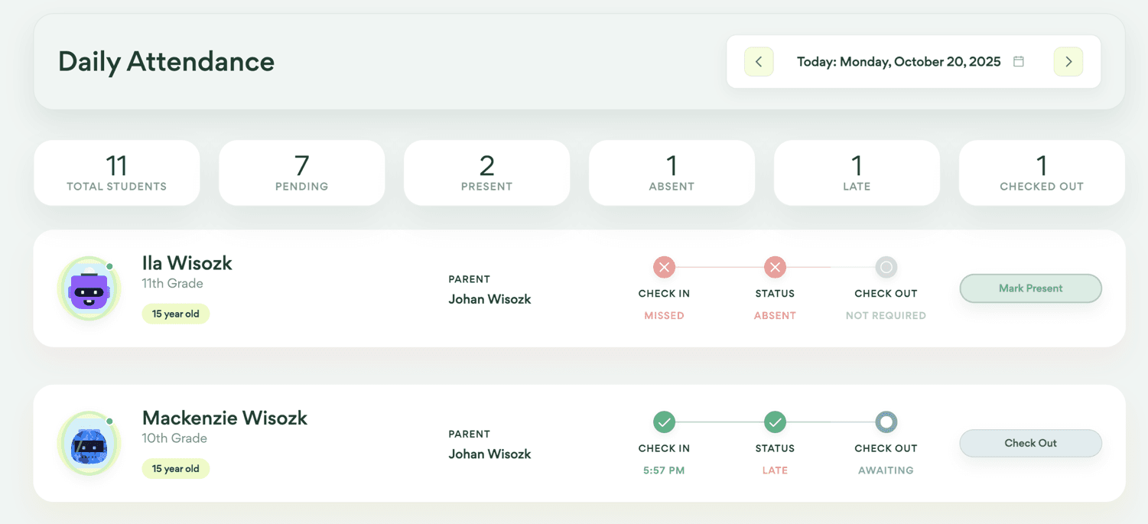Image resolution: width=1148 pixels, height=524 pixels.
Task: Show the Late students card
Action: pos(857,173)
